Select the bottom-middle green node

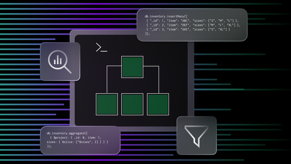[132, 104]
